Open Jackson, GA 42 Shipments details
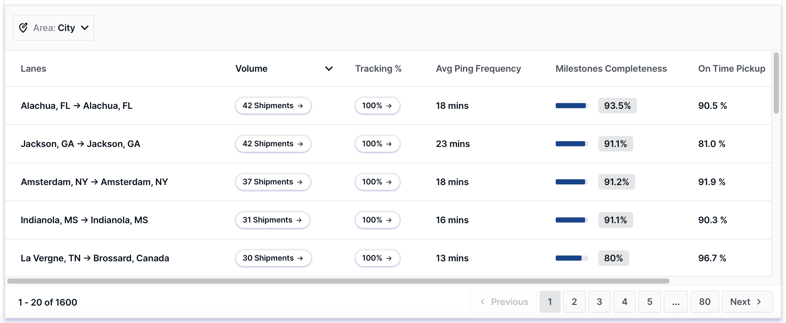This screenshot has height=323, width=786. 273,144
